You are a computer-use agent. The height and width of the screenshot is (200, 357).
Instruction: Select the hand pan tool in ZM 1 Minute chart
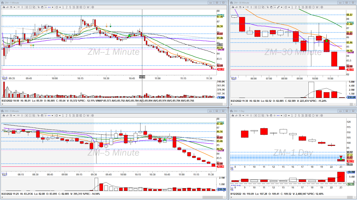click(x=42, y=7)
